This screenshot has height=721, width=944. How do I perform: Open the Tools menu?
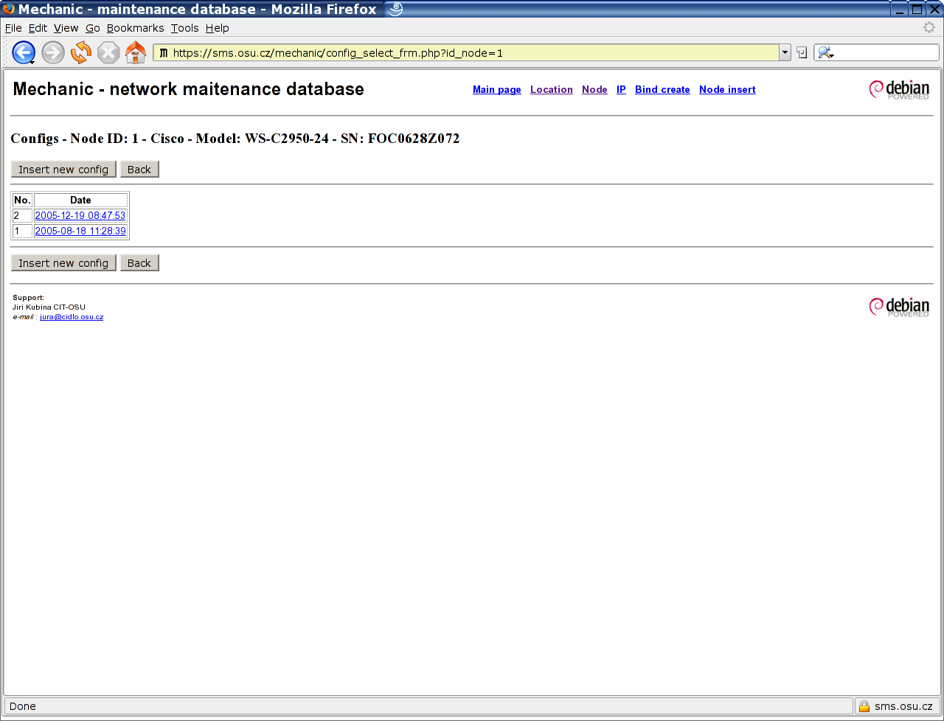(184, 28)
